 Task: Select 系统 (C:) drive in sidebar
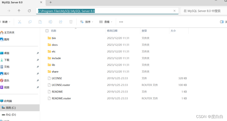tap(20, 108)
